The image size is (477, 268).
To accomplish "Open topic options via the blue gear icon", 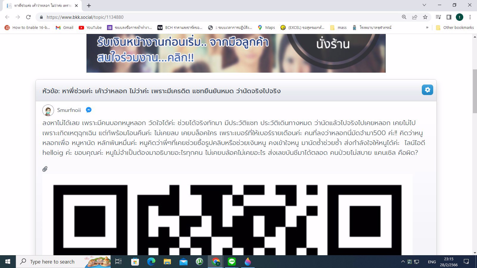I will click(427, 90).
